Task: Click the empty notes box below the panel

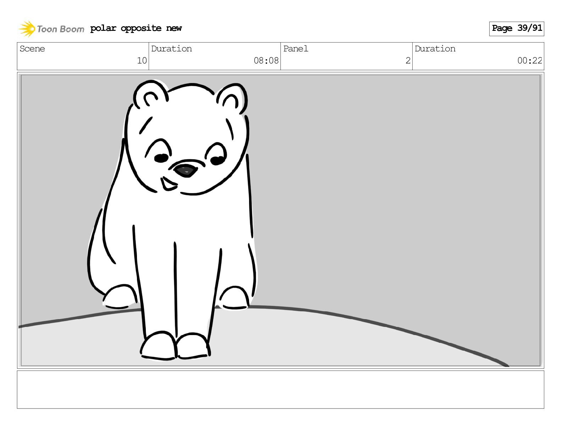Action: [x=281, y=390]
